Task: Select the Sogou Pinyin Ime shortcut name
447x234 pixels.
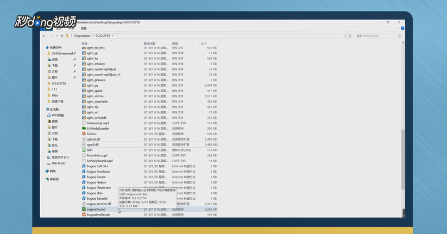Action: pyautogui.click(x=99, y=188)
